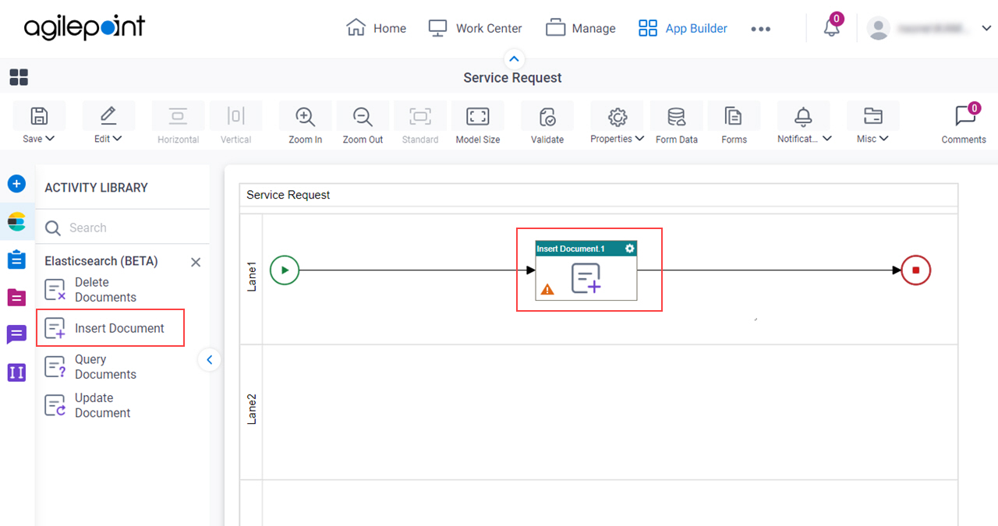
Task: Expand the Edit dropdown arrow
Action: [118, 139]
